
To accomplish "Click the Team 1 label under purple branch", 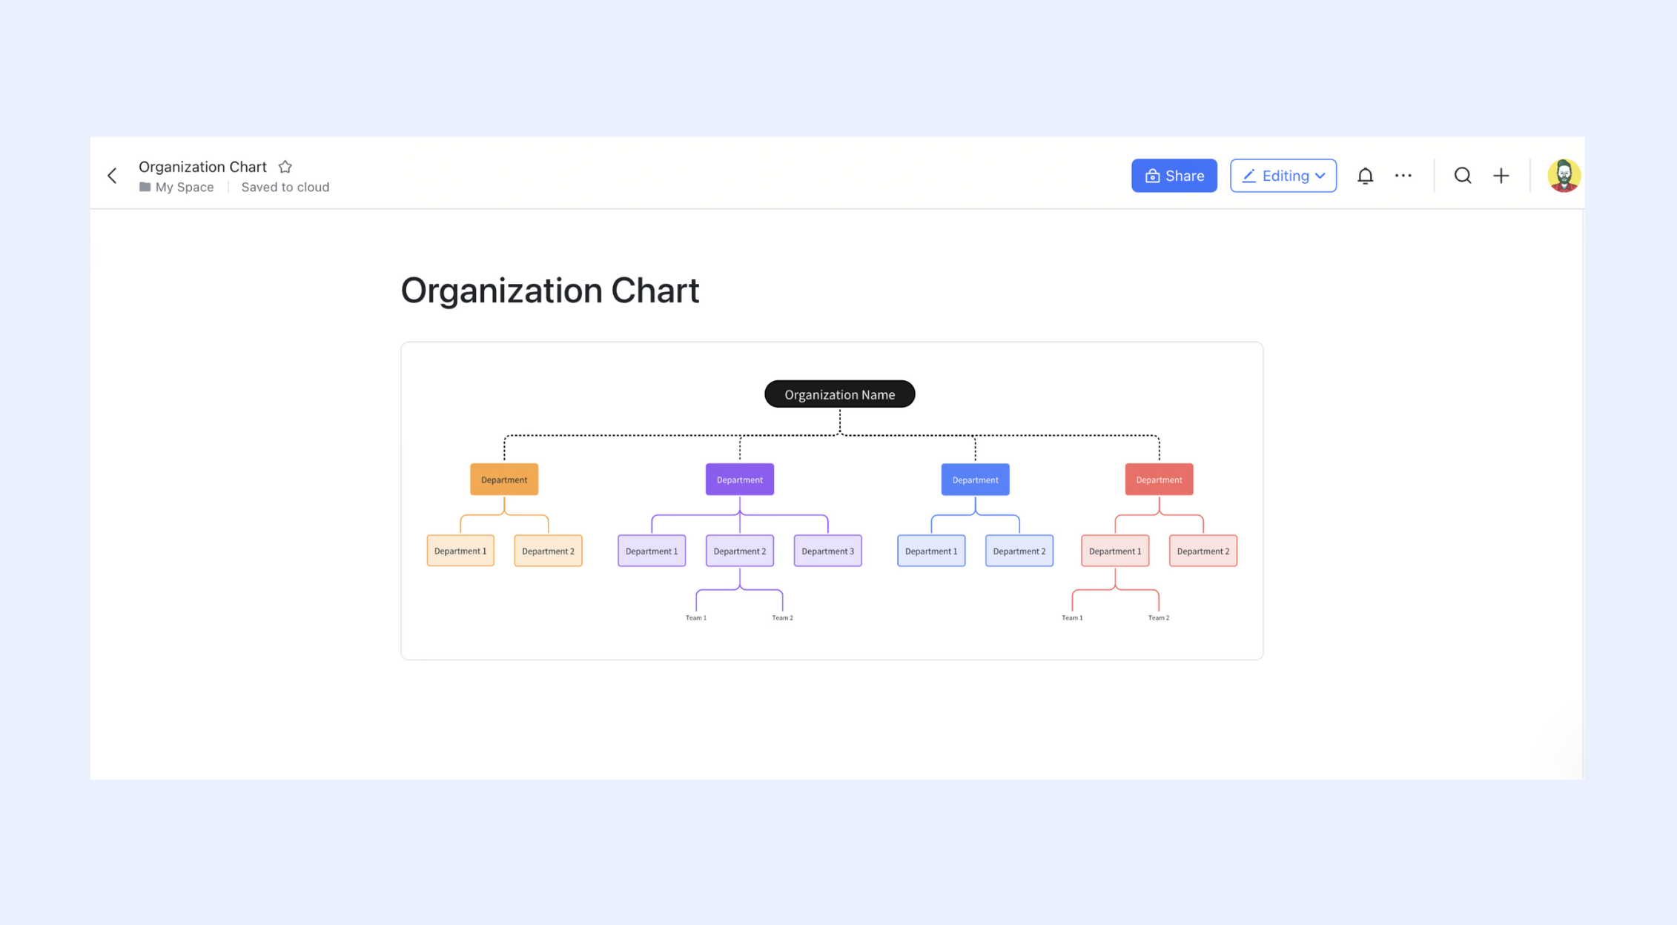I will (x=695, y=617).
